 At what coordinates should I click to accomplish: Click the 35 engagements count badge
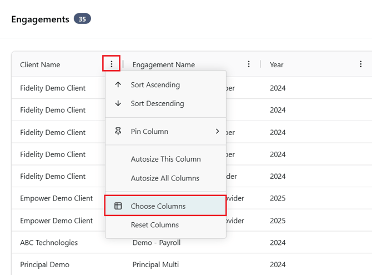(x=82, y=19)
